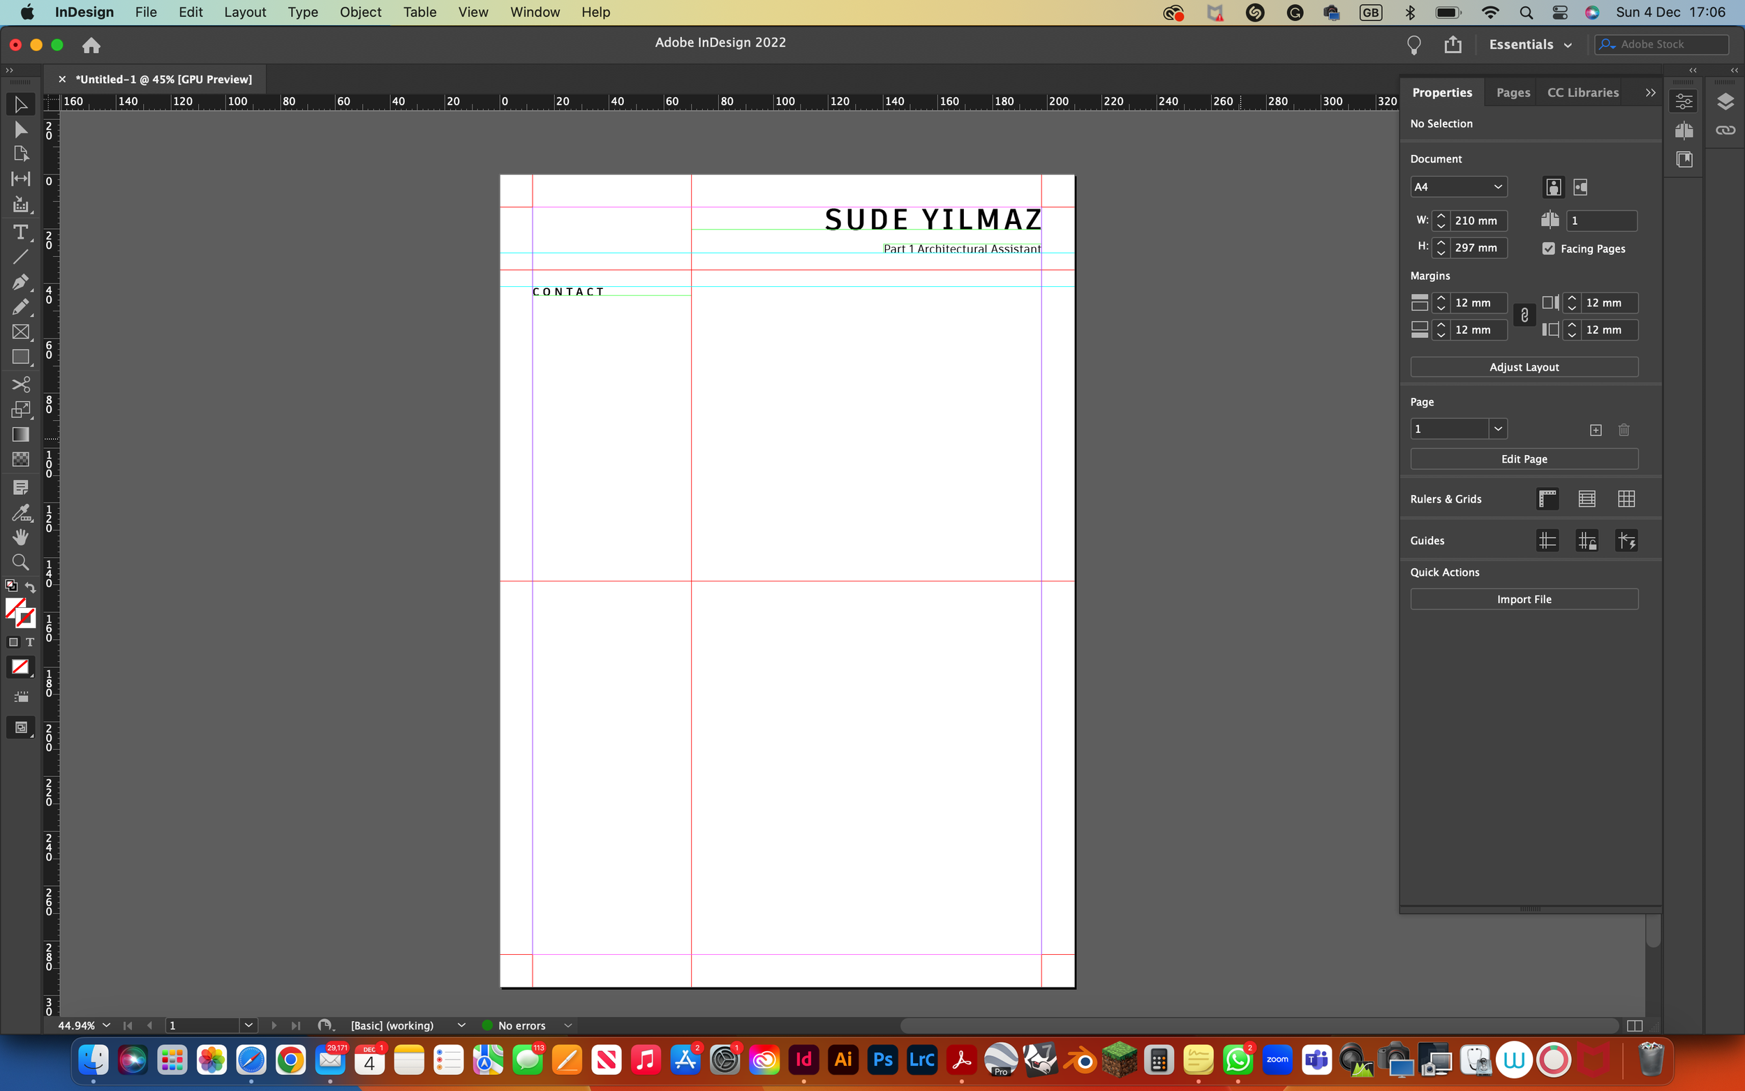
Task: Click the Adjust Layout button
Action: click(1524, 366)
